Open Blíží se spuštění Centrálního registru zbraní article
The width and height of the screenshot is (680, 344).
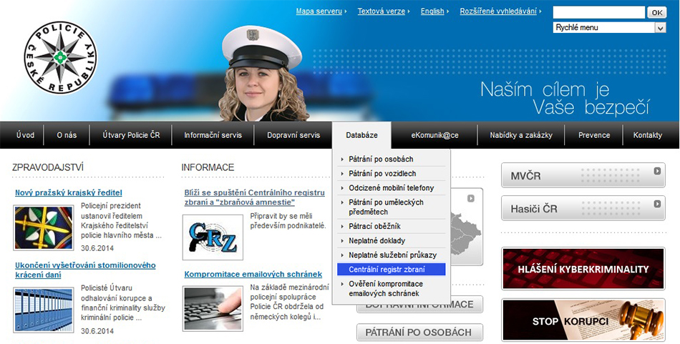click(255, 197)
